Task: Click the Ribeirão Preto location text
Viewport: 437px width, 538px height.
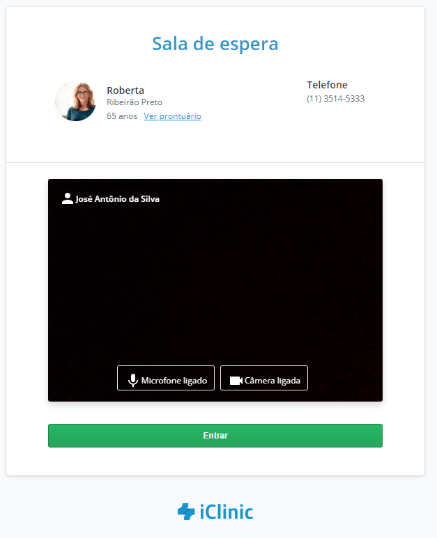Action: pyautogui.click(x=135, y=102)
